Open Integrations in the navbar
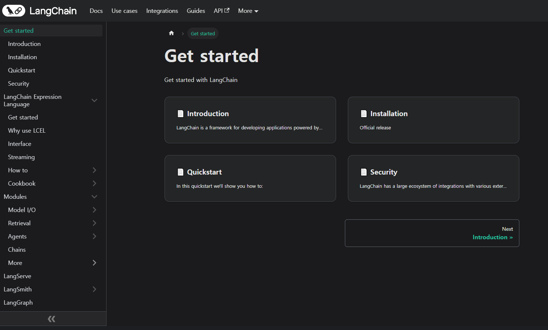This screenshot has width=548, height=330. pyautogui.click(x=162, y=11)
